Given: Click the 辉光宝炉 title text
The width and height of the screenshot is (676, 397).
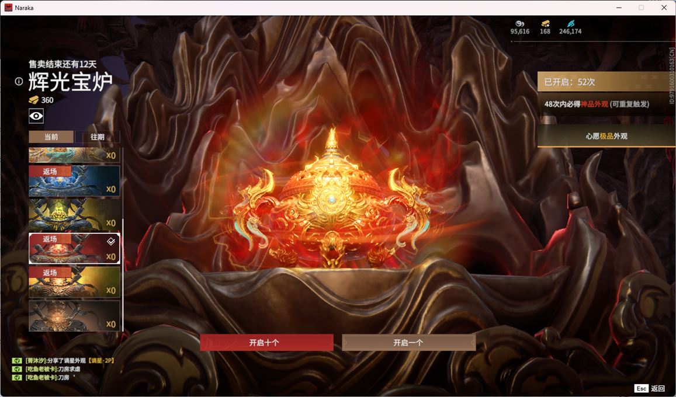Looking at the screenshot, I should coord(71,82).
